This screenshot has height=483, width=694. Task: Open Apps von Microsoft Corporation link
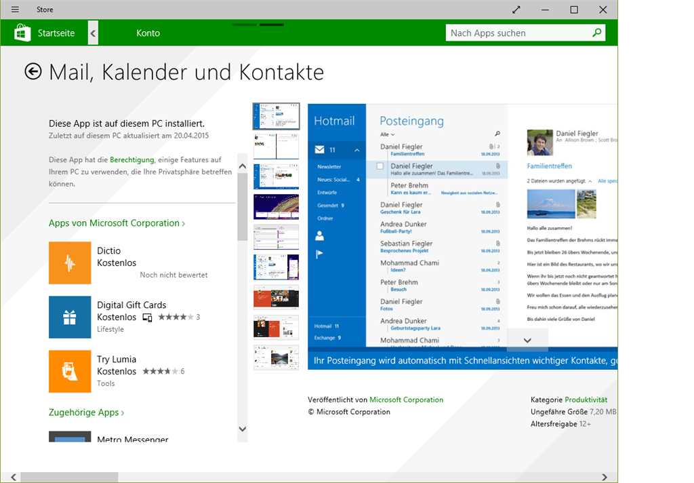pos(117,223)
